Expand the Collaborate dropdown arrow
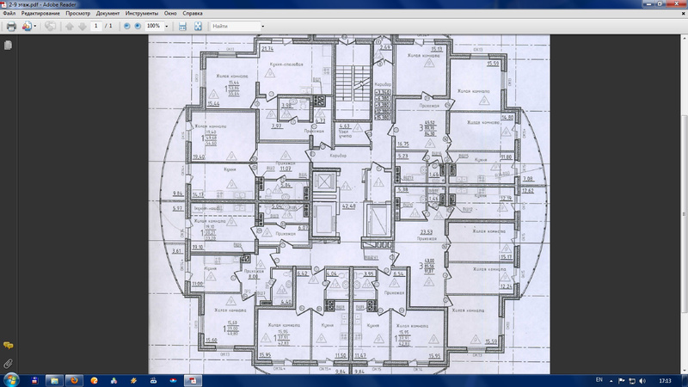The height and width of the screenshot is (387, 688). pos(35,27)
